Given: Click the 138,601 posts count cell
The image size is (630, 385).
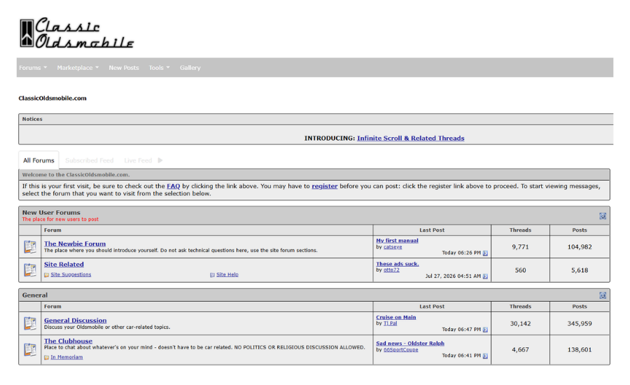Looking at the screenshot, I should pyautogui.click(x=580, y=349).
